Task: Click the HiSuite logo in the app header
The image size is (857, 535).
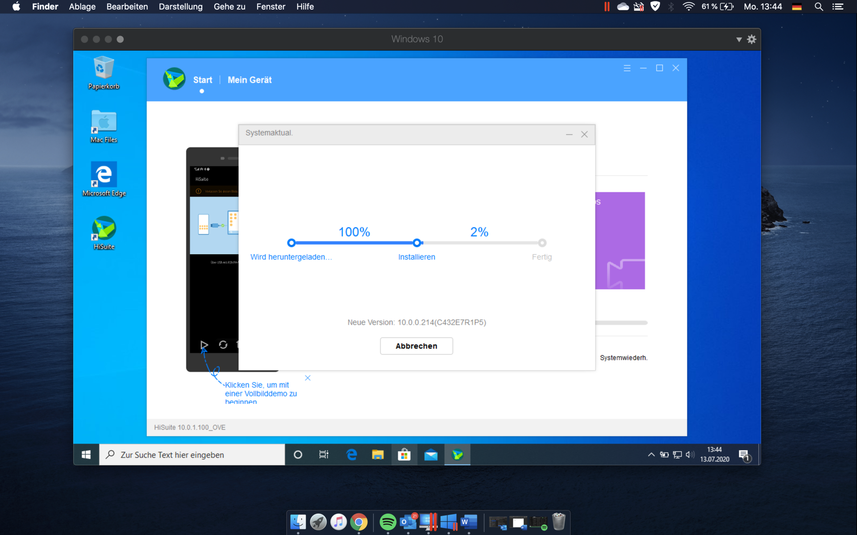Action: 174,79
